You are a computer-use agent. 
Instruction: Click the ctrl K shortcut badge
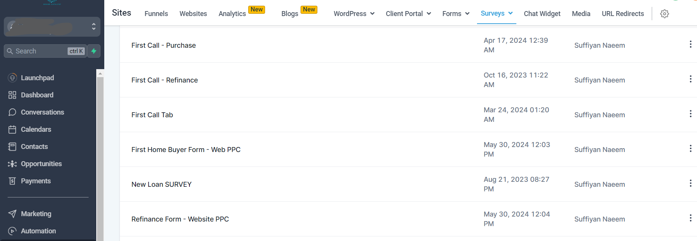[76, 51]
